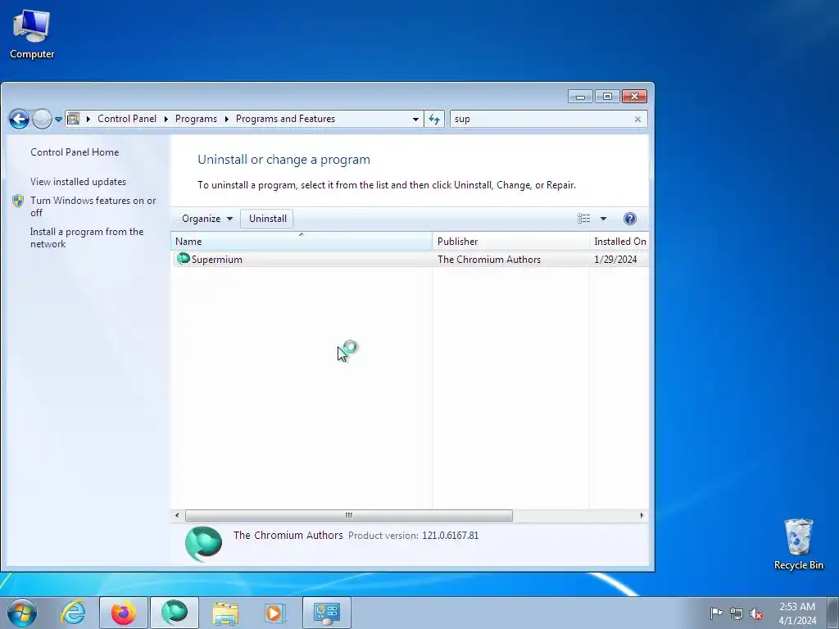Launch Internet Explorer from taskbar

click(x=73, y=613)
